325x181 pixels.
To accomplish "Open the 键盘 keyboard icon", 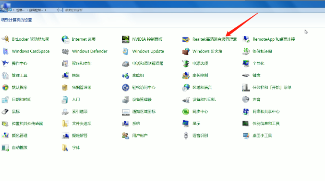I will point(246,75).
